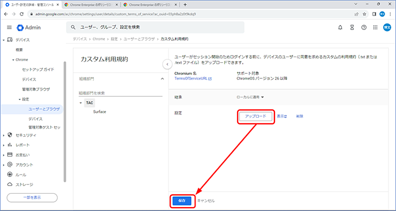Screen dimensions: 396x211
Task: Switch to the first Chrome Enterprise tab
Action: pyautogui.click(x=91, y=5)
